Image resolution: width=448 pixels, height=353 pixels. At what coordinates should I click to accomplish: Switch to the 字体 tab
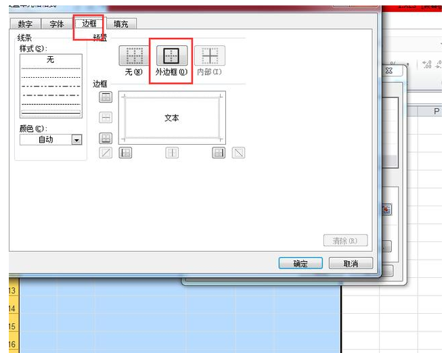point(57,24)
